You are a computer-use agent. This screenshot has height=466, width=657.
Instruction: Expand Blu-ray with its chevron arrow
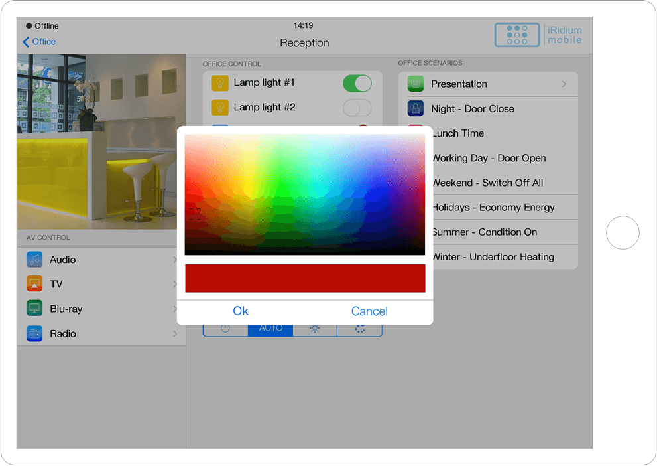(x=175, y=309)
